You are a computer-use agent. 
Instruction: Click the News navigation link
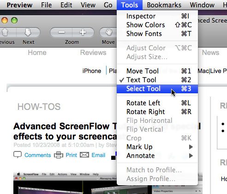tap(210, 53)
